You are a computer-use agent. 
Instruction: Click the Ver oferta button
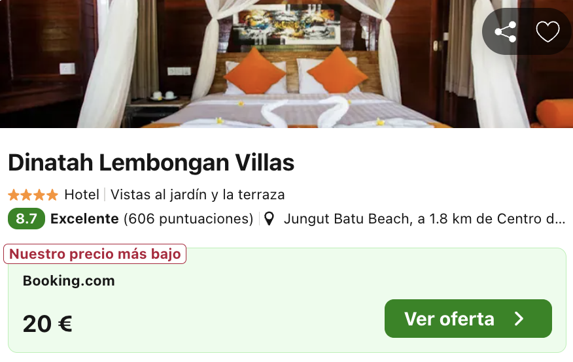[x=468, y=319]
